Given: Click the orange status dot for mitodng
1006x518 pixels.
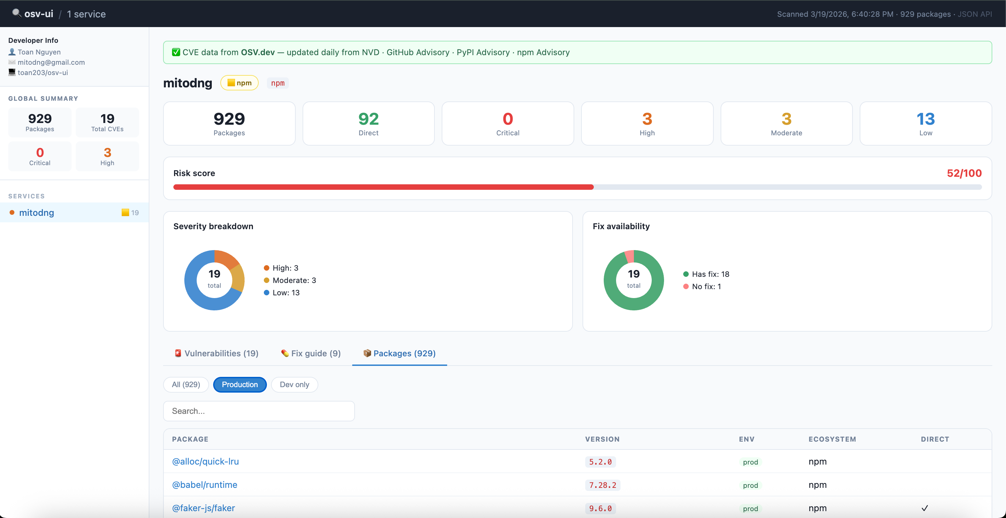Looking at the screenshot, I should tap(12, 212).
